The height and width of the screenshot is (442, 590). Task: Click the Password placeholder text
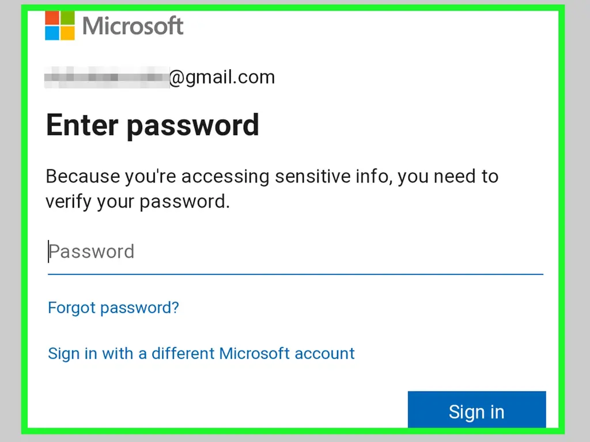92,252
